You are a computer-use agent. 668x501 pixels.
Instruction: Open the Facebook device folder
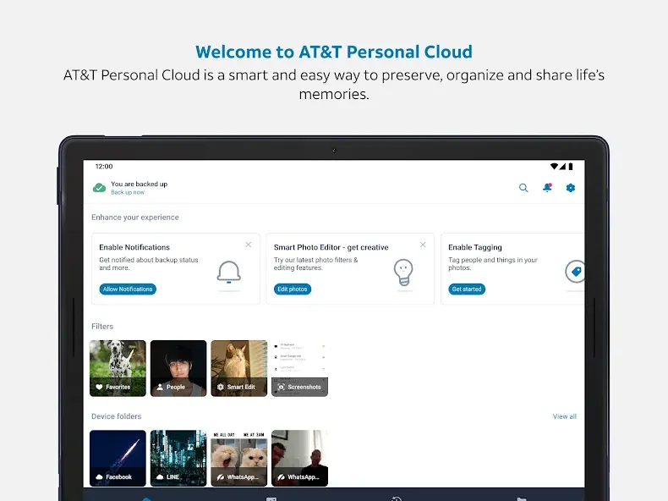tap(118, 459)
